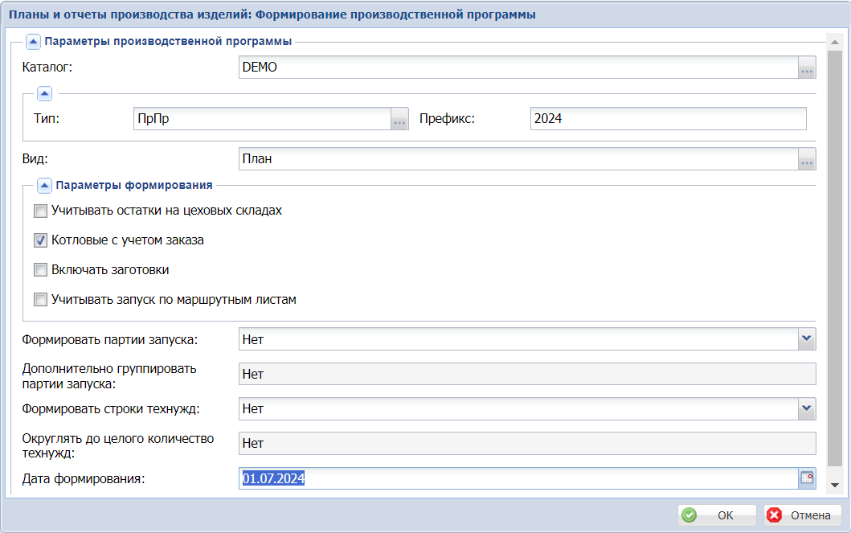Click the Дата формирования date field
Viewport: 851px width, 533px height.
coord(518,478)
